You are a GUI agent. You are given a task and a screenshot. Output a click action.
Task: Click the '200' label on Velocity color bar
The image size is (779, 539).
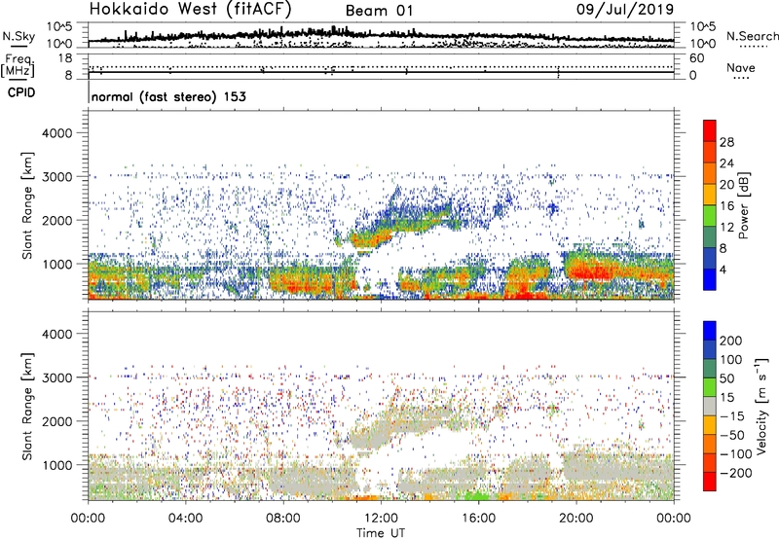[731, 341]
